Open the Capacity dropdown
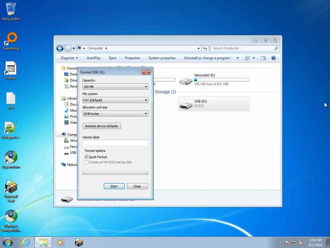The height and width of the screenshot is (248, 330). point(115,87)
